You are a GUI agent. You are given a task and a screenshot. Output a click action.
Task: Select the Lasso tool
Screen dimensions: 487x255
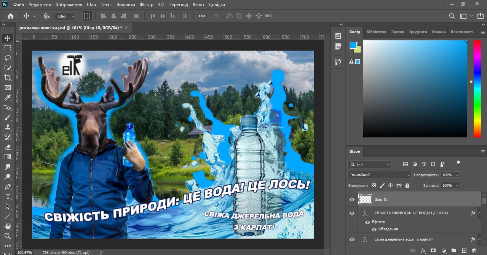(x=7, y=58)
